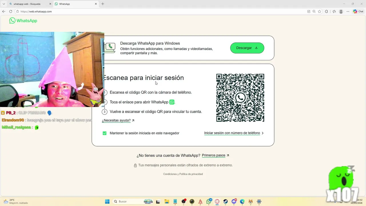Expand the tab actions dropdown chevron
Screen dimensions: 366x206
4,4
